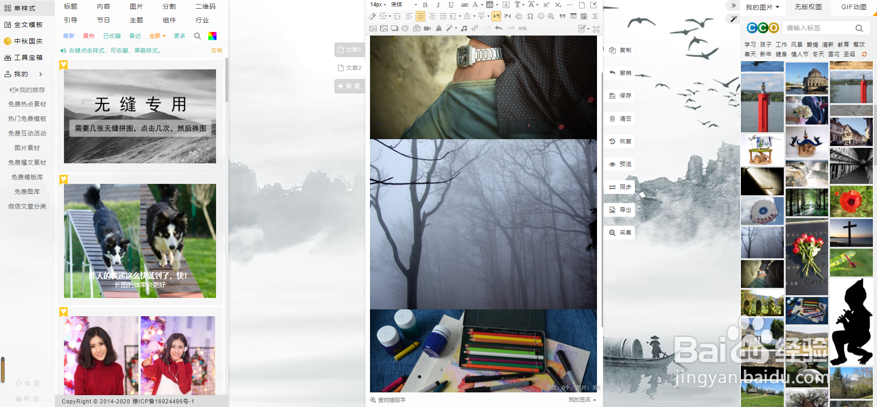This screenshot has width=877, height=407.
Task: Insert a blockquote with the quote icon
Action: pyautogui.click(x=562, y=16)
